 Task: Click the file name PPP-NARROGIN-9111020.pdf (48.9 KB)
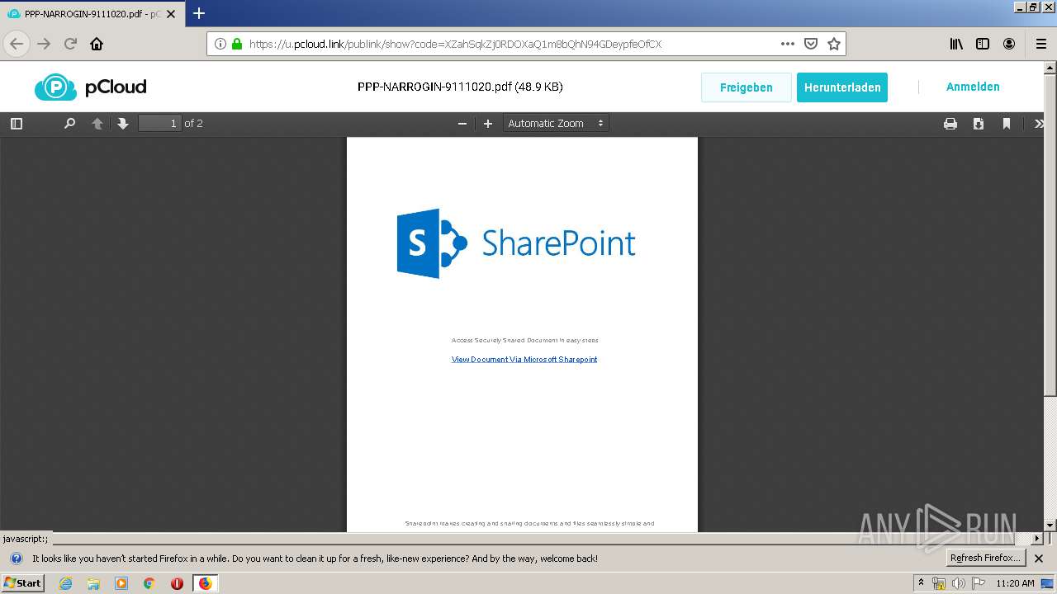click(460, 87)
